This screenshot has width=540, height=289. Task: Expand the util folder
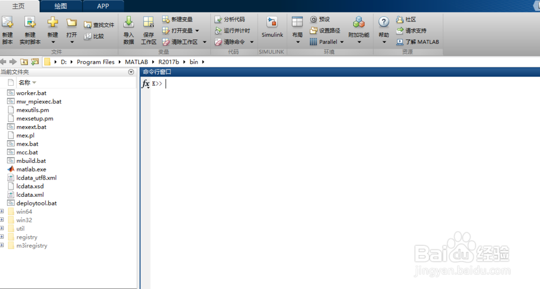pyautogui.click(x=2, y=228)
